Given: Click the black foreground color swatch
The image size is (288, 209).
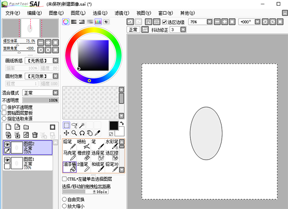Looking at the screenshot, I should pyautogui.click(x=113, y=125).
